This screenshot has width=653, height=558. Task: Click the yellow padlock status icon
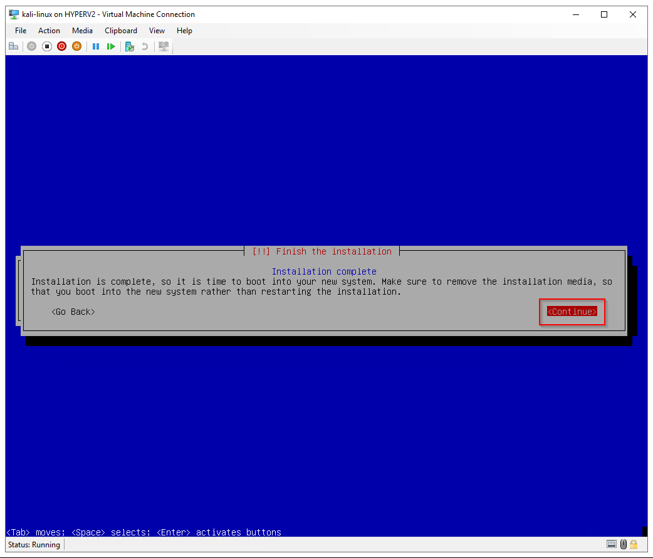click(x=634, y=544)
